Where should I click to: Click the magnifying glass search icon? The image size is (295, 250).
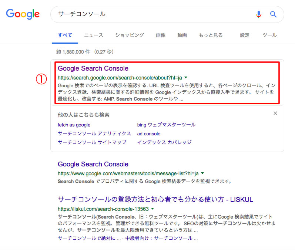click(273, 14)
